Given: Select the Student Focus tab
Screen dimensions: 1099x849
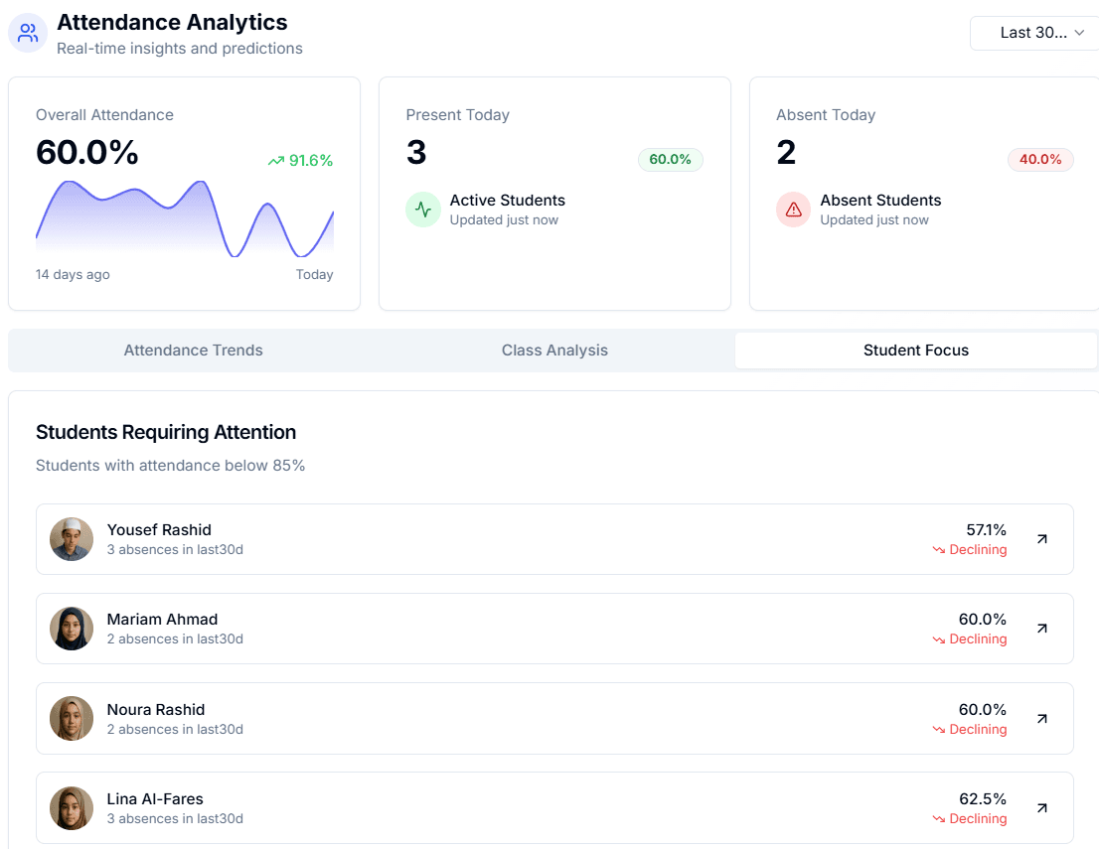Looking at the screenshot, I should tap(915, 351).
